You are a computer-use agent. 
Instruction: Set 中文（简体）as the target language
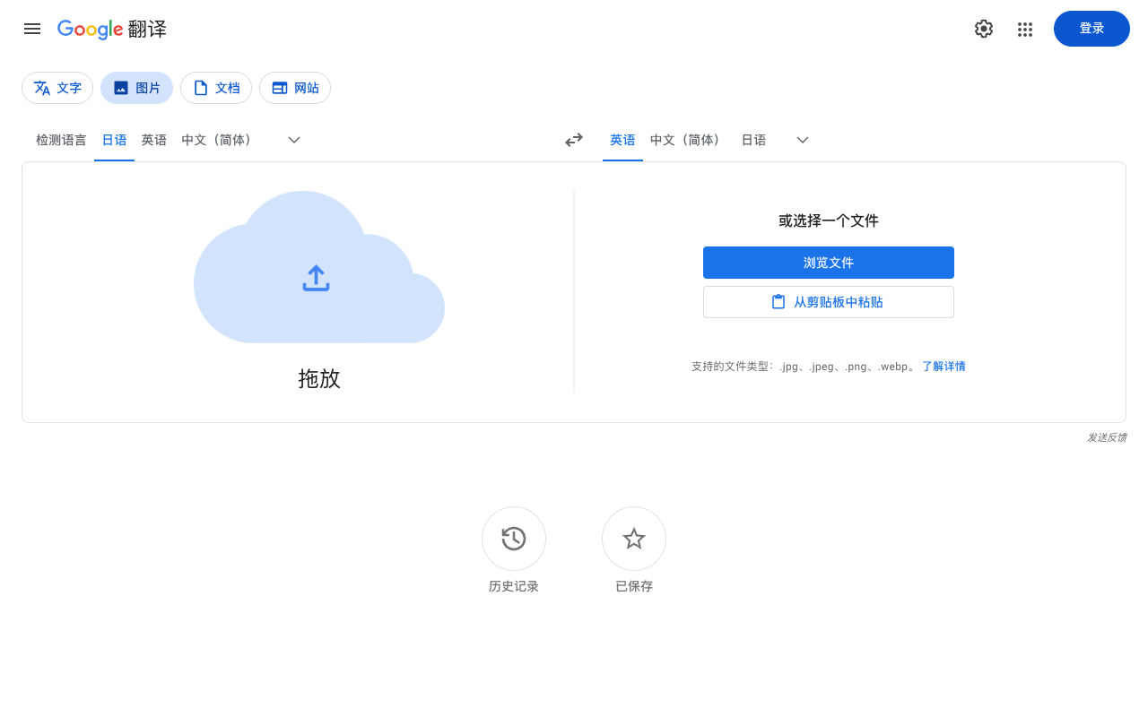[x=684, y=140]
